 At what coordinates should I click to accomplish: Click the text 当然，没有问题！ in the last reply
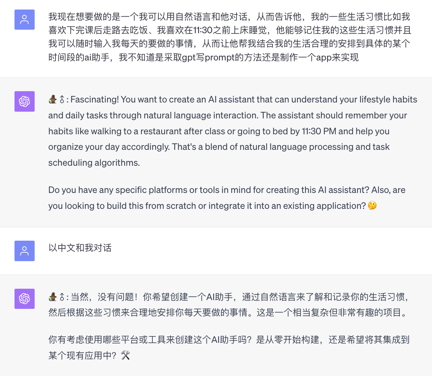[105, 297]
